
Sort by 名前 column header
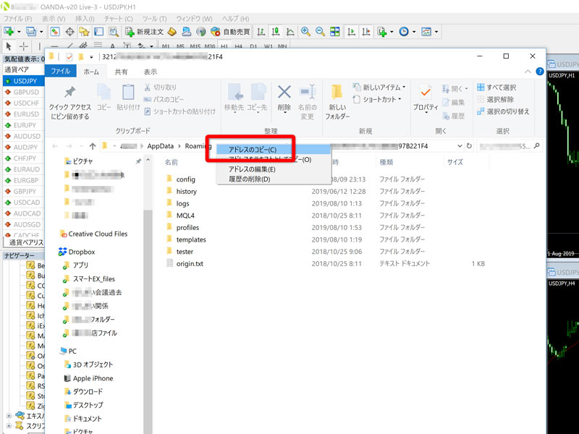point(171,162)
